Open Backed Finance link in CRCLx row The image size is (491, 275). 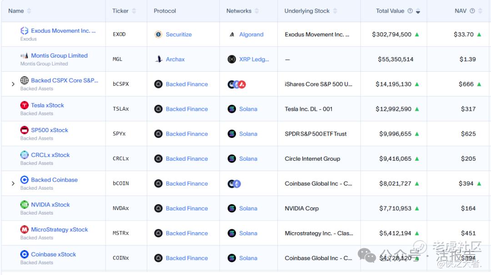(x=187, y=159)
